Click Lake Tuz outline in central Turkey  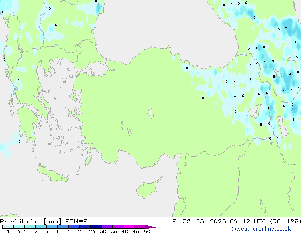[x=150, y=112]
